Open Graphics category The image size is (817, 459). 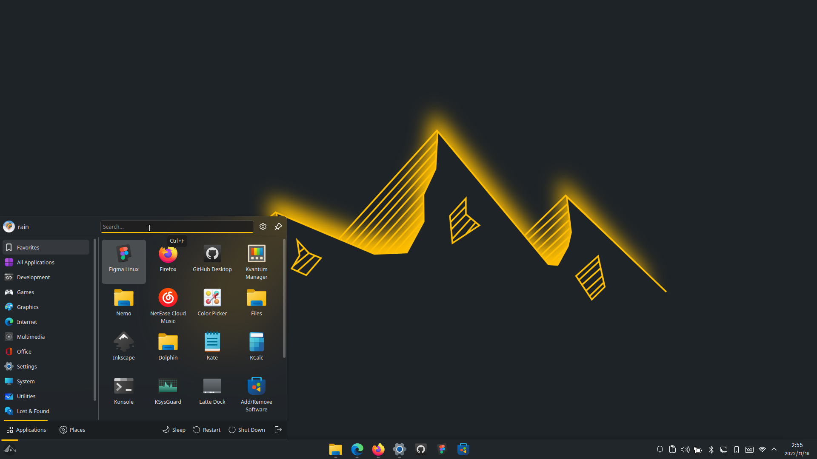pos(46,307)
